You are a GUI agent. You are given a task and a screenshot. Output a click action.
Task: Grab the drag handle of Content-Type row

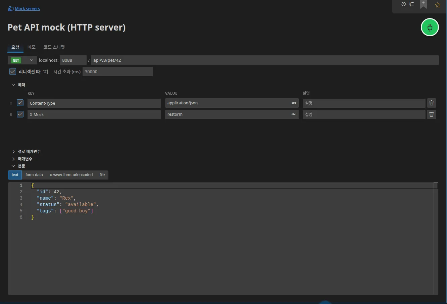[x=11, y=103]
